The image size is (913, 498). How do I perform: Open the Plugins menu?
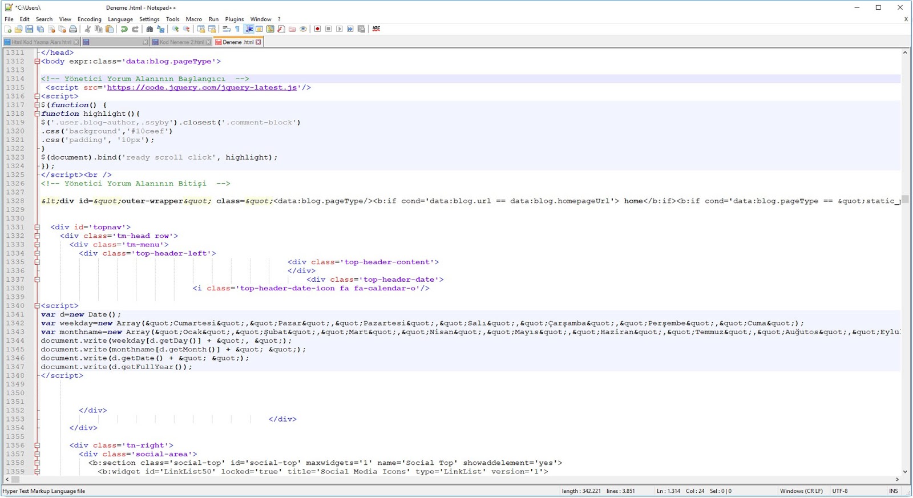coord(235,19)
